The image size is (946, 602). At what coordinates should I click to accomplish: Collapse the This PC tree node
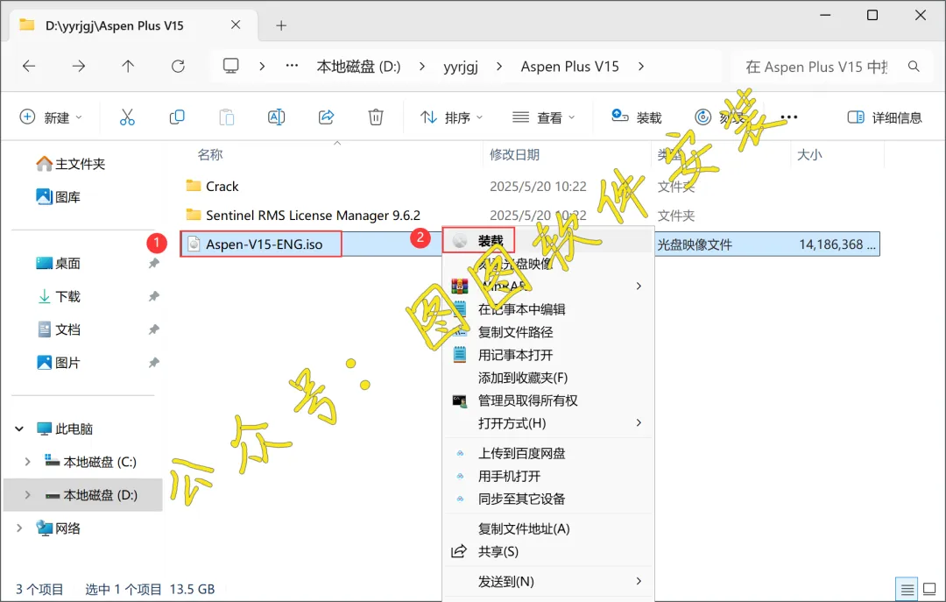tap(19, 428)
